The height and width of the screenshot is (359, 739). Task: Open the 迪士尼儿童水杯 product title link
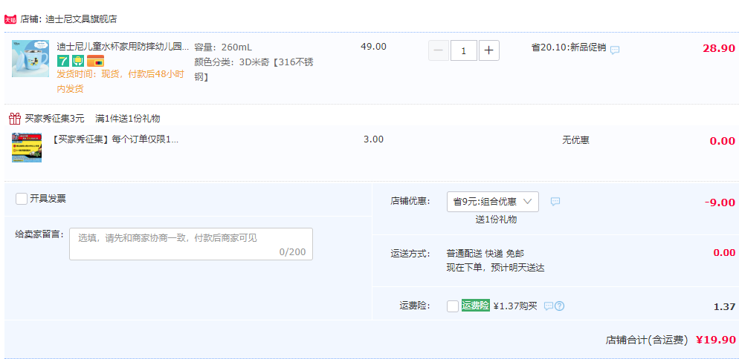(123, 47)
